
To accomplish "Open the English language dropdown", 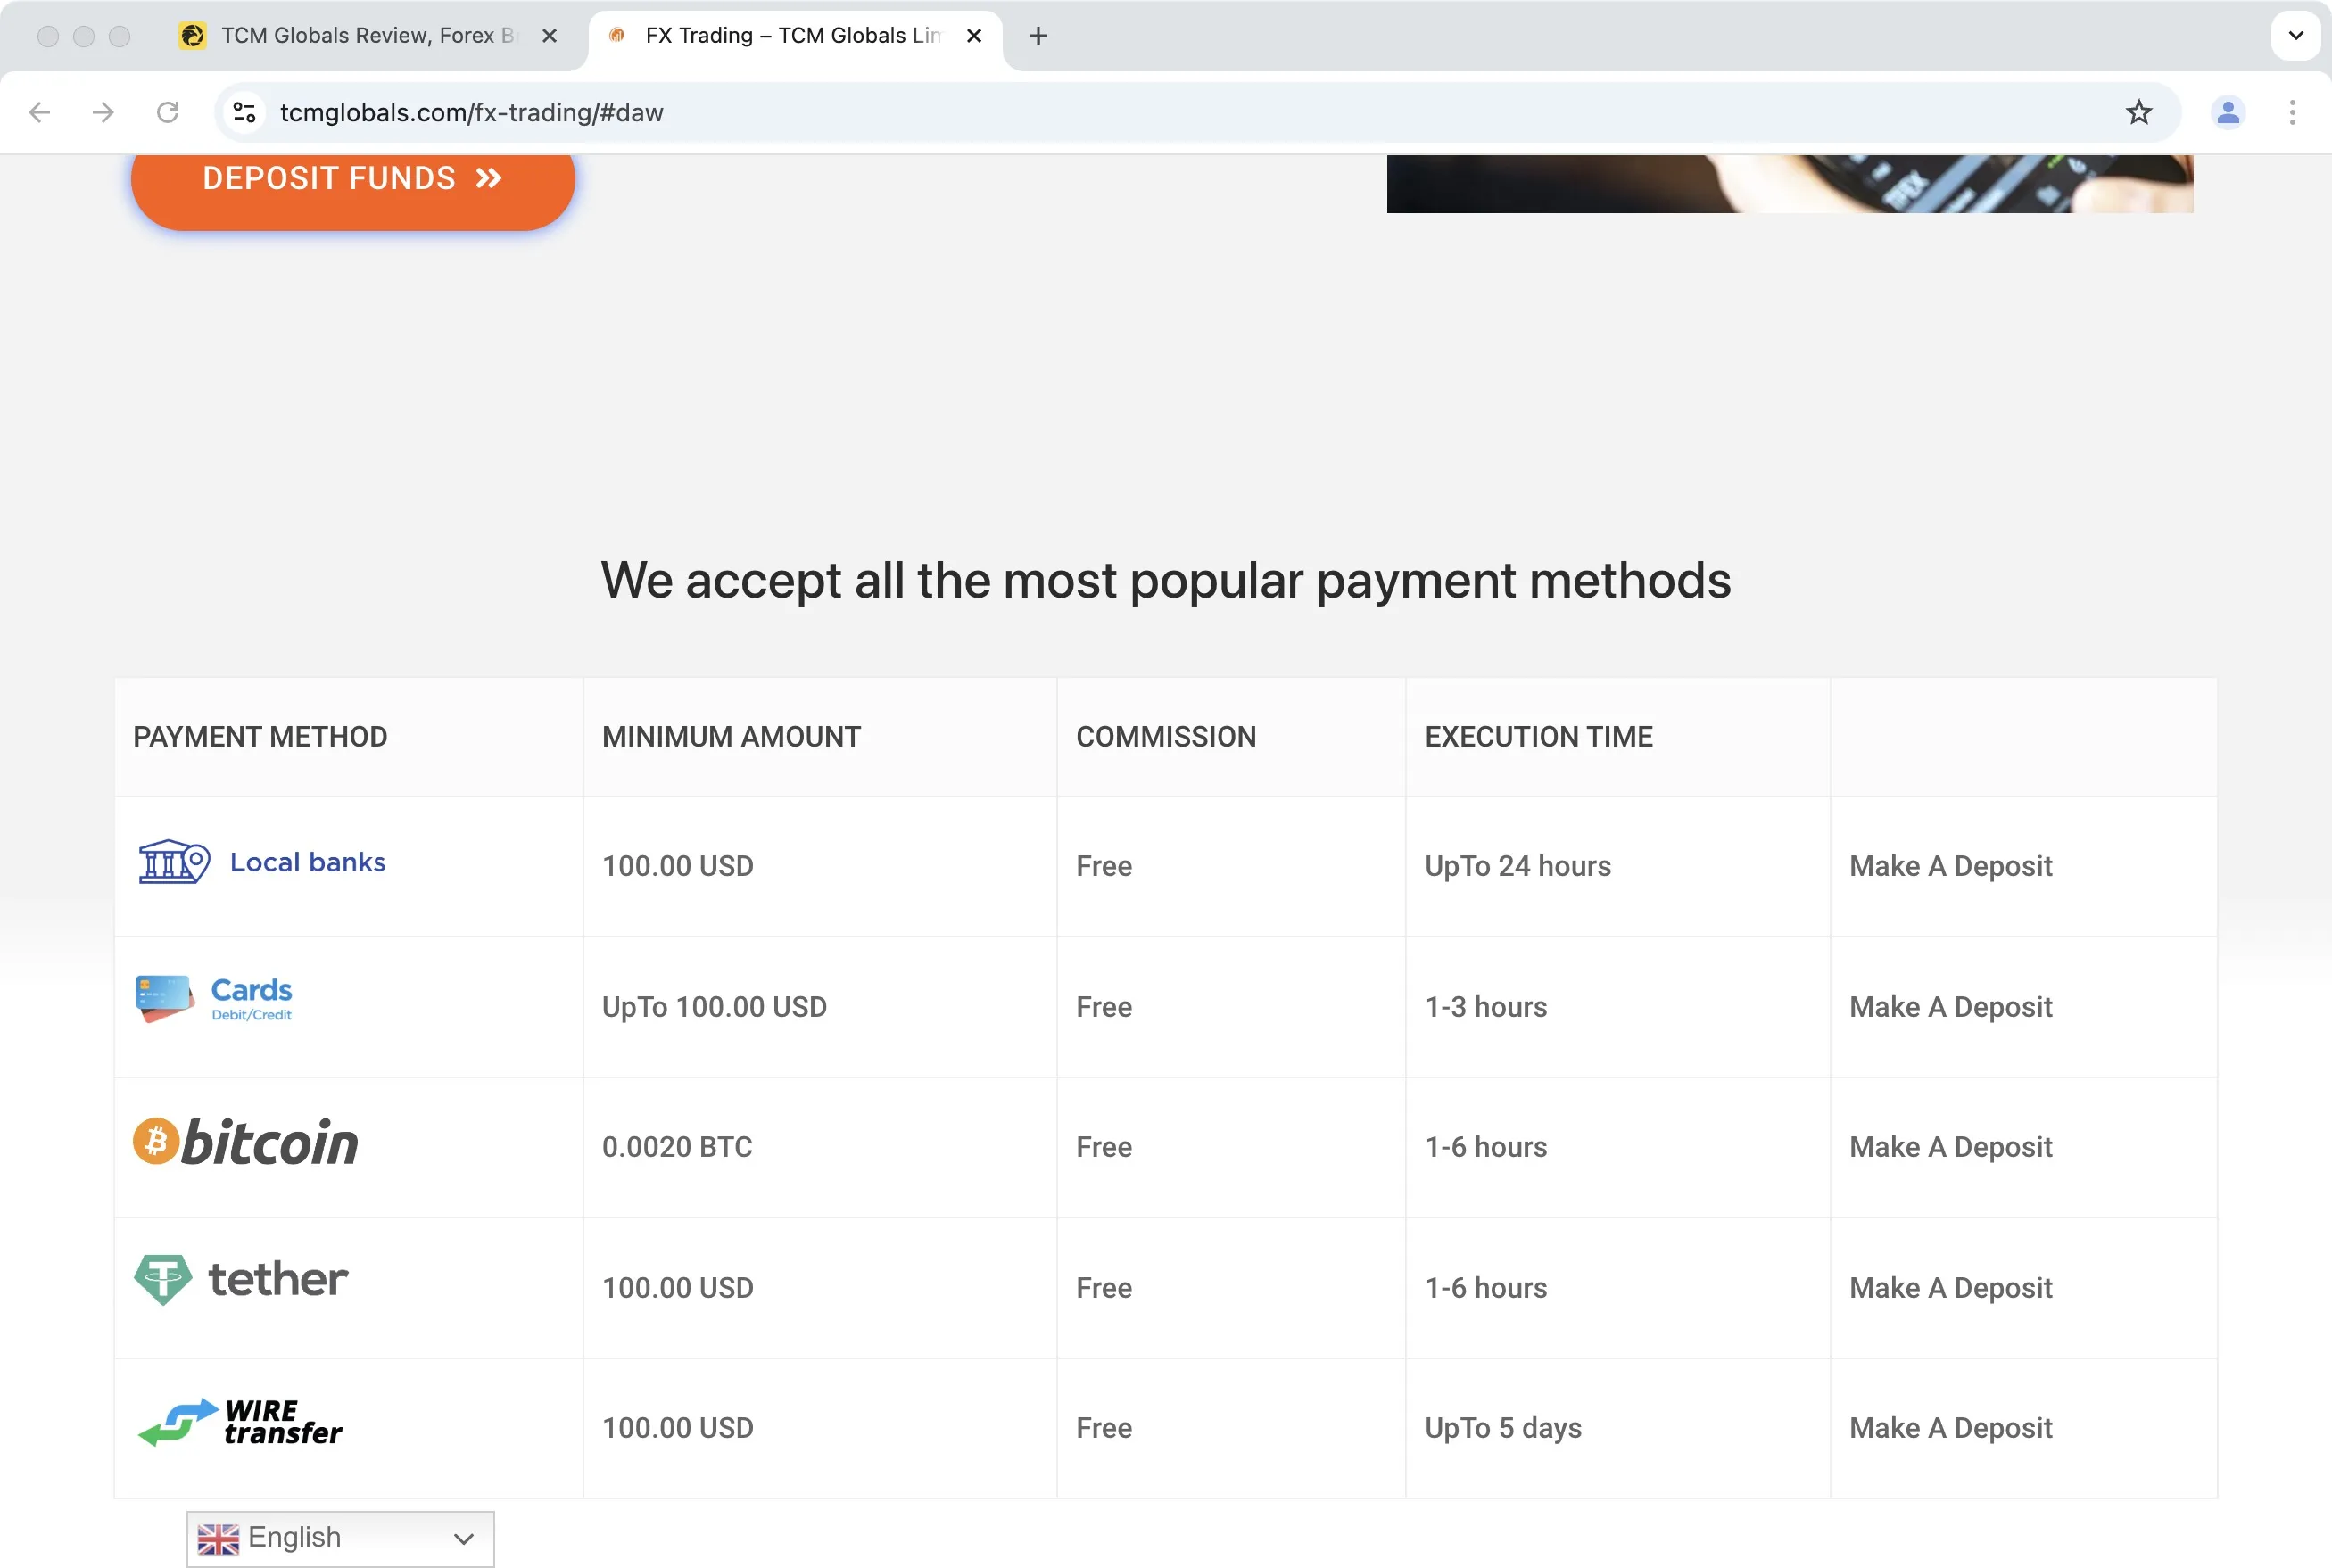I will [x=340, y=1538].
